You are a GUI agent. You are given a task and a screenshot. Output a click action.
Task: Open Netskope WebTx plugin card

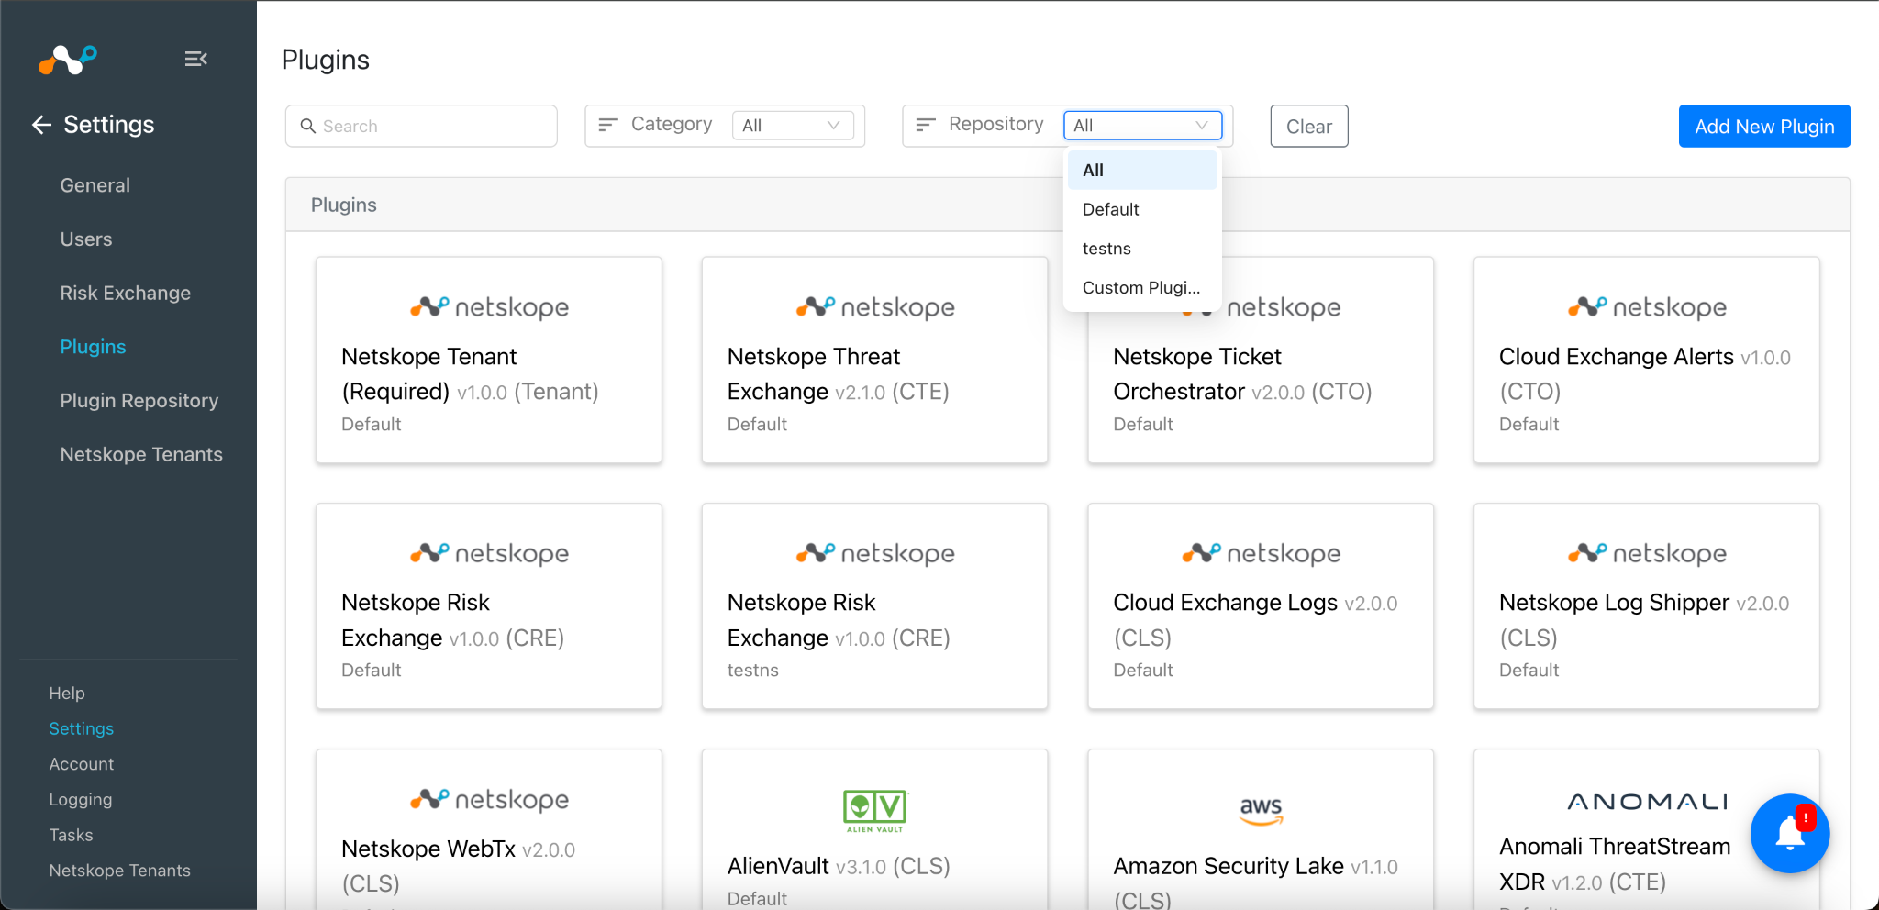click(x=489, y=829)
